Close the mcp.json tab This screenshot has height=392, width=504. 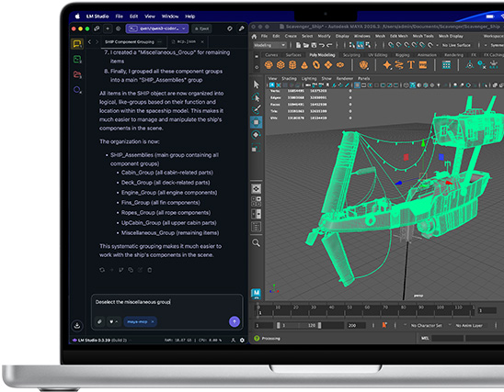tap(202, 41)
